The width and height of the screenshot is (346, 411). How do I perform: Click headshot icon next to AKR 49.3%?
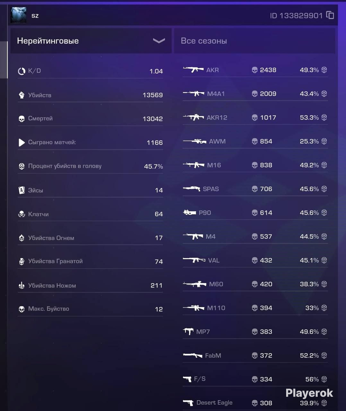pyautogui.click(x=324, y=70)
